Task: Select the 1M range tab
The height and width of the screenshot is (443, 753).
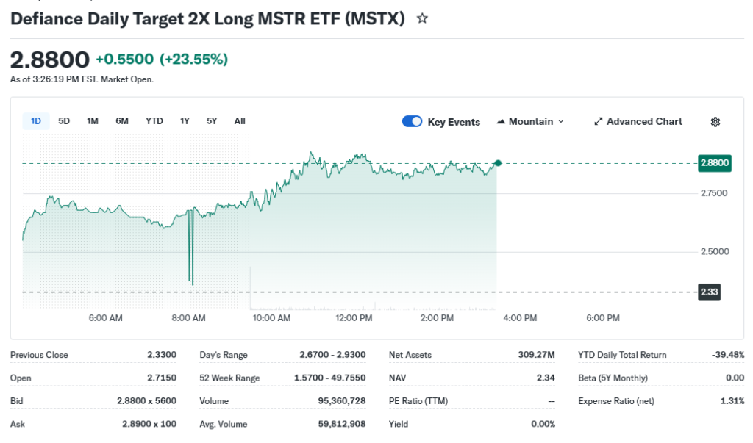Action: tap(93, 121)
